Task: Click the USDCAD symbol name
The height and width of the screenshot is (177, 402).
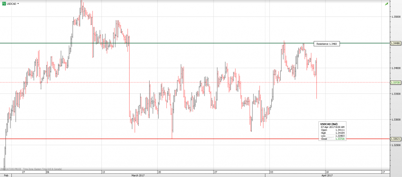Action: coord(11,3)
